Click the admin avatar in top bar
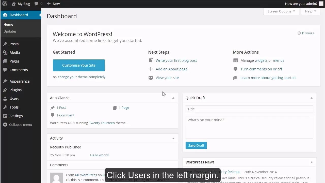Screen dimensions: 325x183 (x=321, y=4)
